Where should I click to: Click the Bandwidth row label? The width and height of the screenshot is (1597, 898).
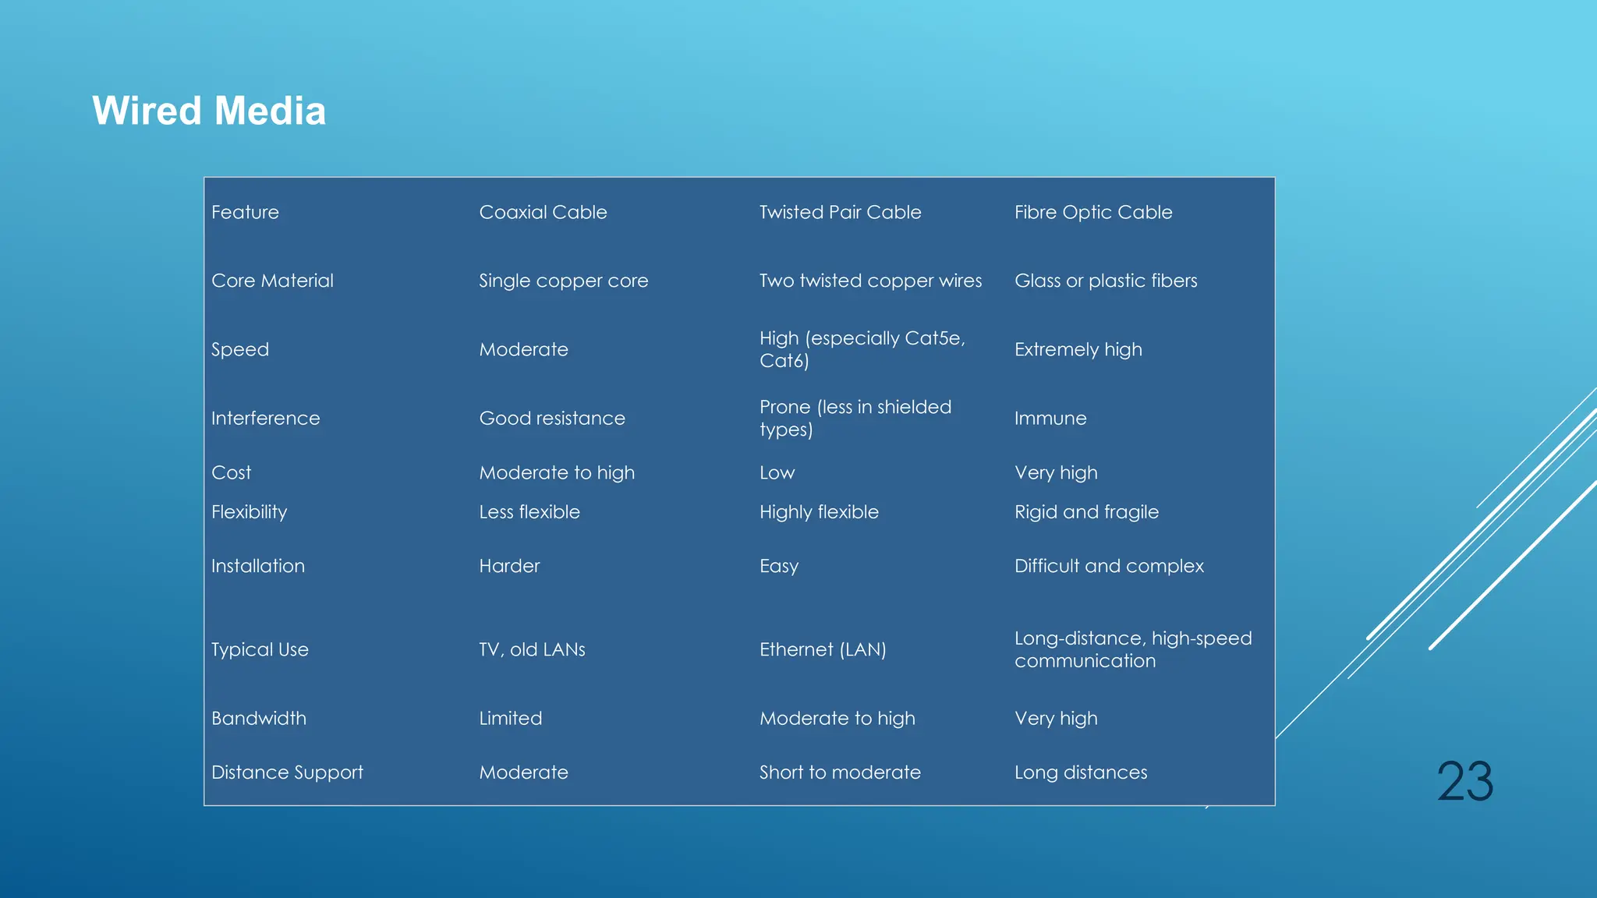259,718
